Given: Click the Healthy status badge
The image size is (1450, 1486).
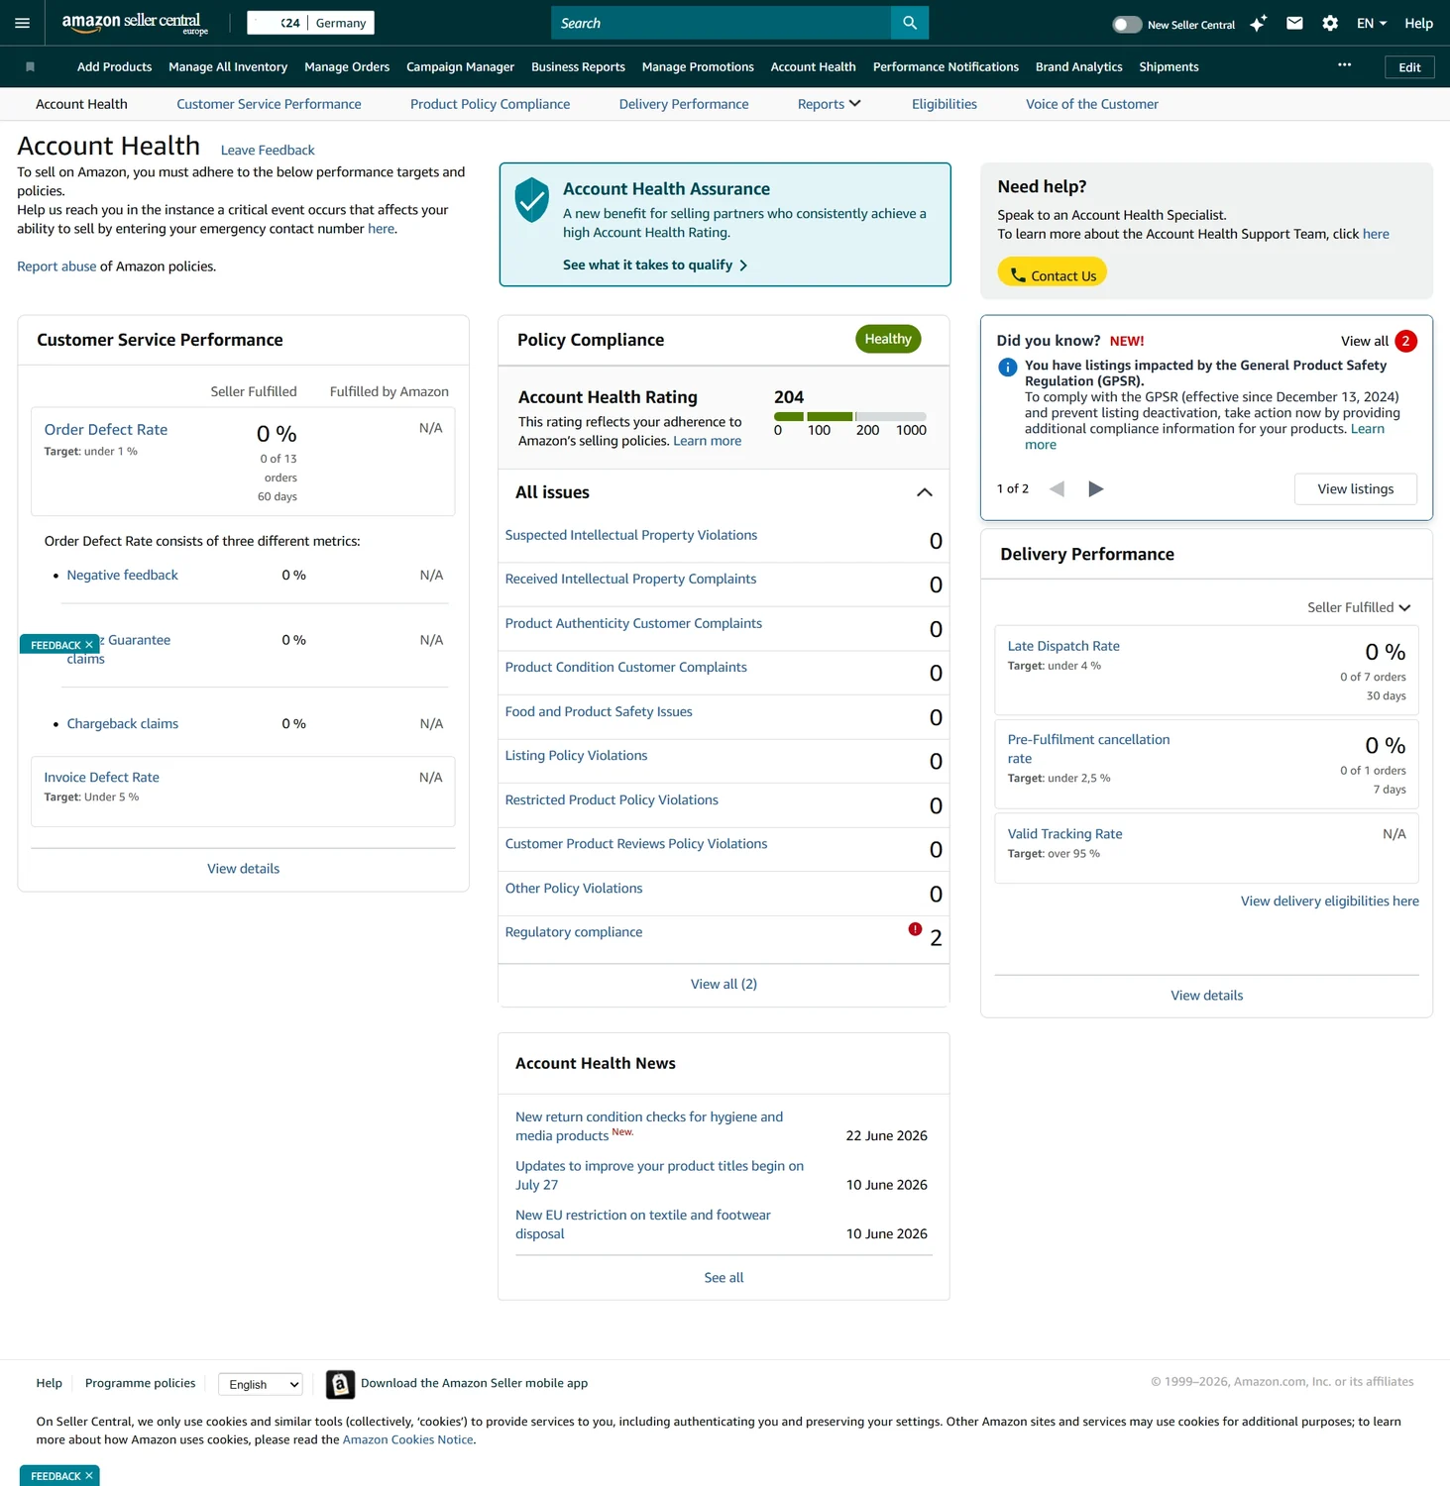Looking at the screenshot, I should (x=888, y=339).
